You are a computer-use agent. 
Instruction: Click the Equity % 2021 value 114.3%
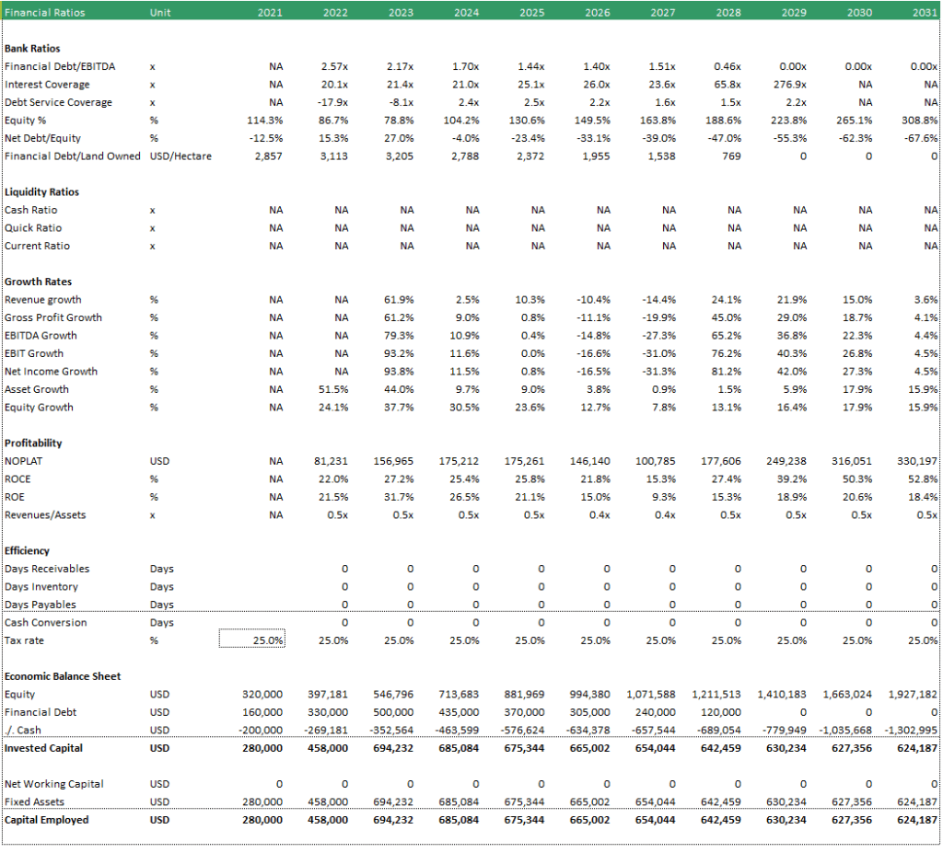coord(264,121)
